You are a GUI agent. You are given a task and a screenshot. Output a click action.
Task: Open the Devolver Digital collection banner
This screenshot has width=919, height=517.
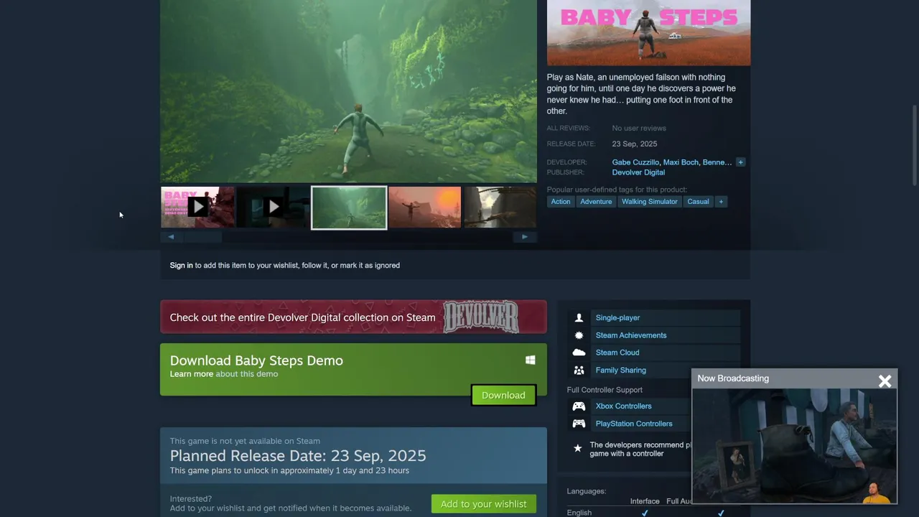(353, 317)
